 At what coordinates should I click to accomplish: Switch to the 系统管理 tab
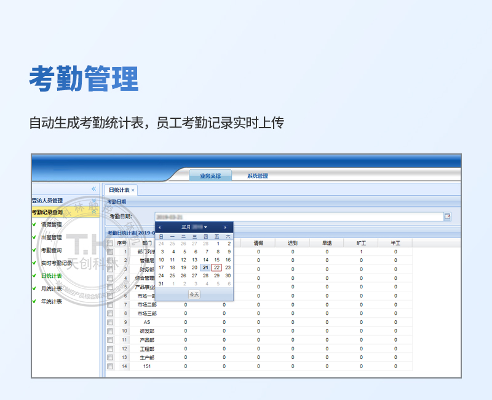click(257, 176)
